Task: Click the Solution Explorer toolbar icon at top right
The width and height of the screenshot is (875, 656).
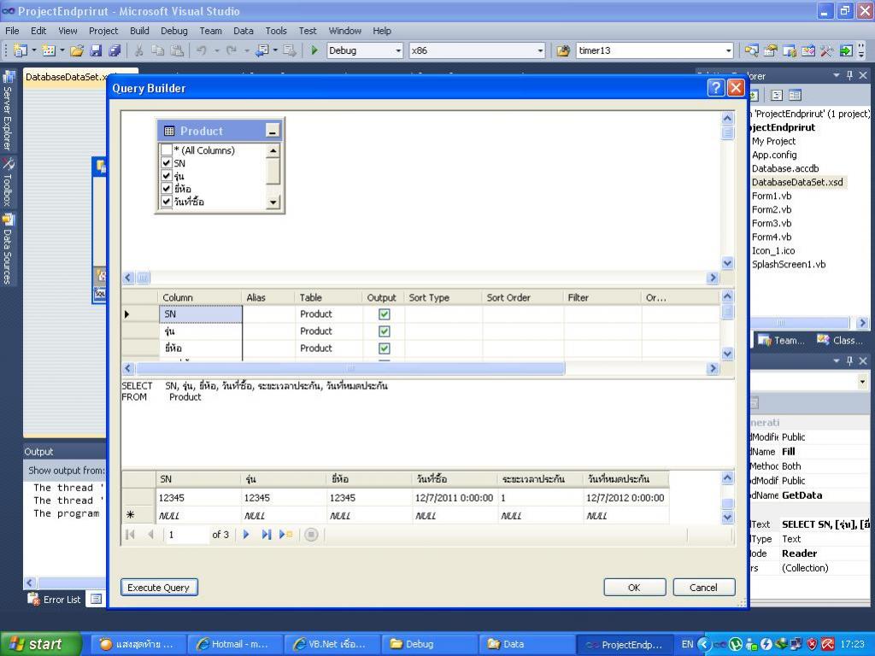Action: click(x=752, y=50)
